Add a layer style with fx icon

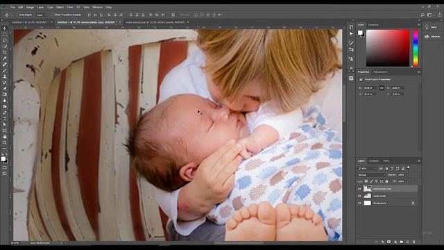pyautogui.click(x=383, y=242)
